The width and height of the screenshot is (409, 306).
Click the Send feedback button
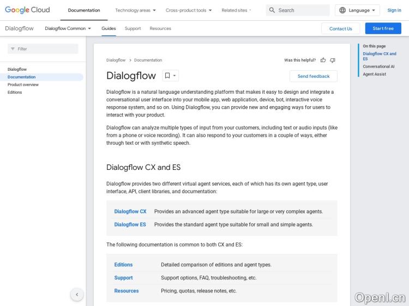pyautogui.click(x=314, y=76)
